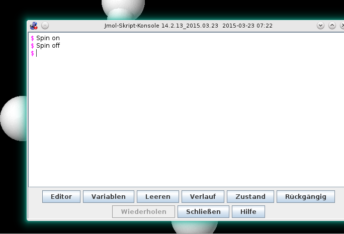Open the Editor from script console

[x=61, y=196]
